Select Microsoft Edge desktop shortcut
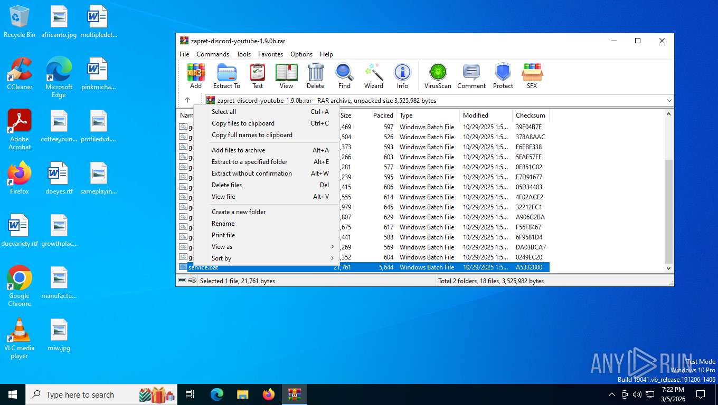The height and width of the screenshot is (405, 718). [59, 78]
